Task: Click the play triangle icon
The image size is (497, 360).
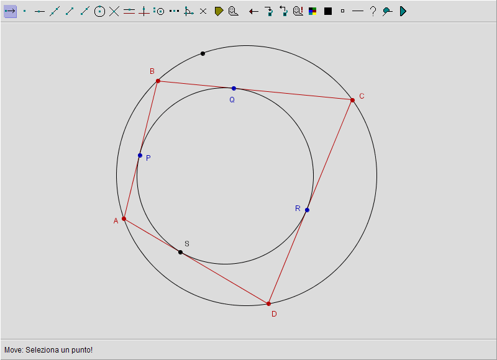Action: pyautogui.click(x=403, y=11)
